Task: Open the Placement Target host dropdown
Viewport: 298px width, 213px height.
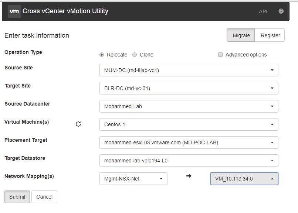Action: (x=189, y=142)
